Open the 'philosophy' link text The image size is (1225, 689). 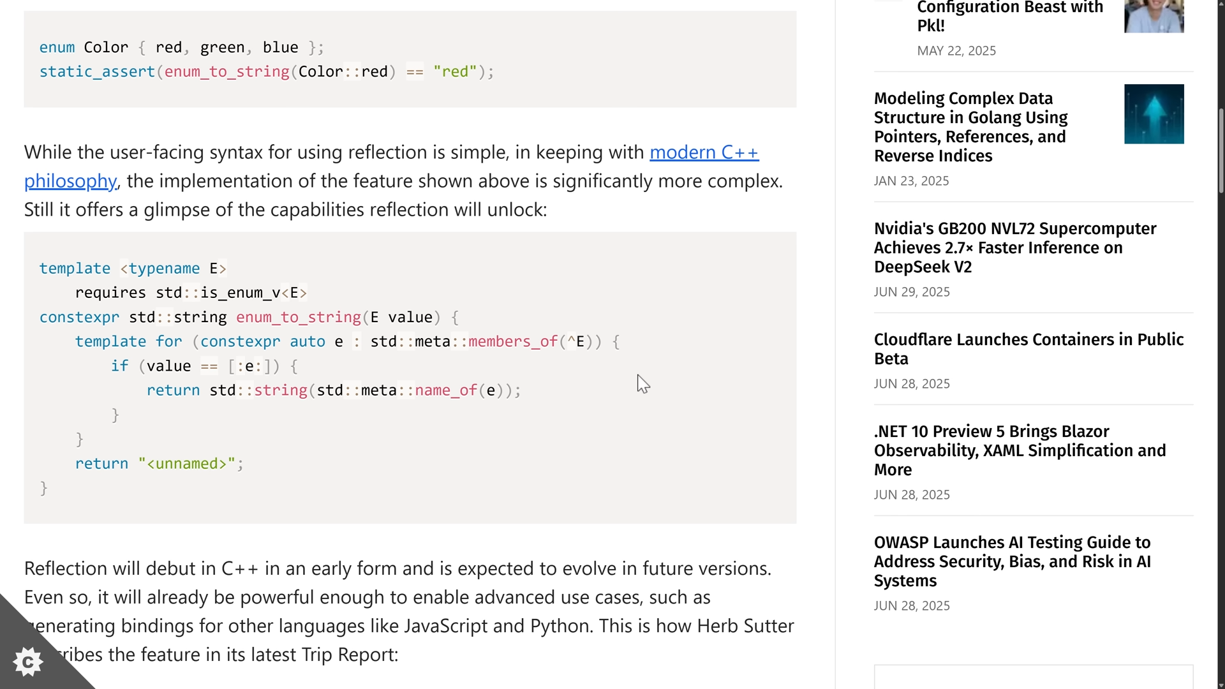(x=70, y=181)
